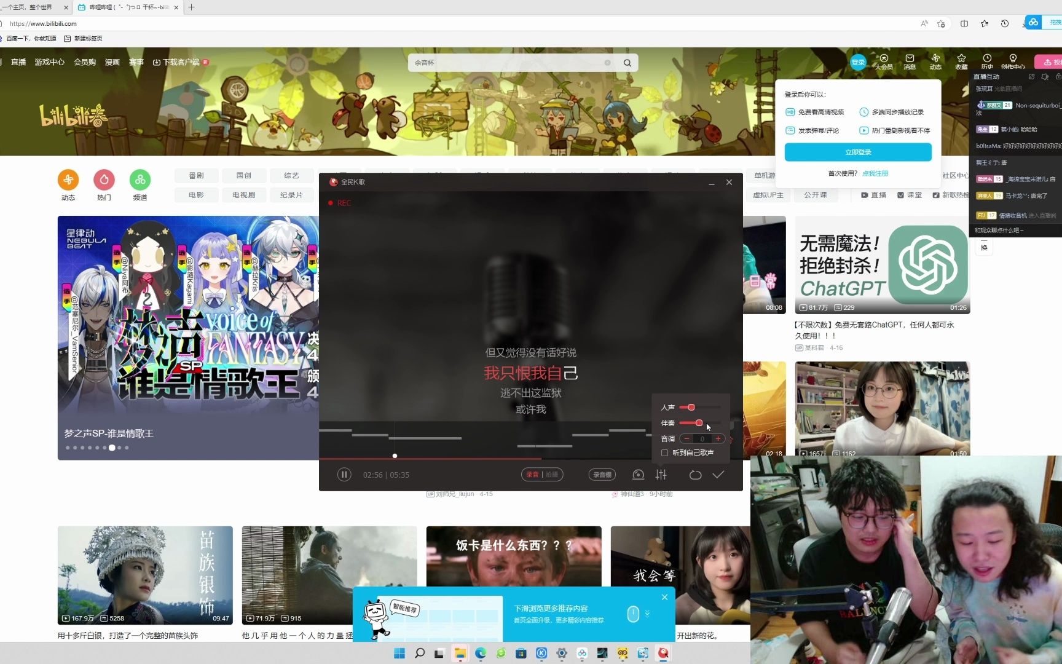Open 大会员 membership icon
1062x664 pixels.
pyautogui.click(x=884, y=61)
